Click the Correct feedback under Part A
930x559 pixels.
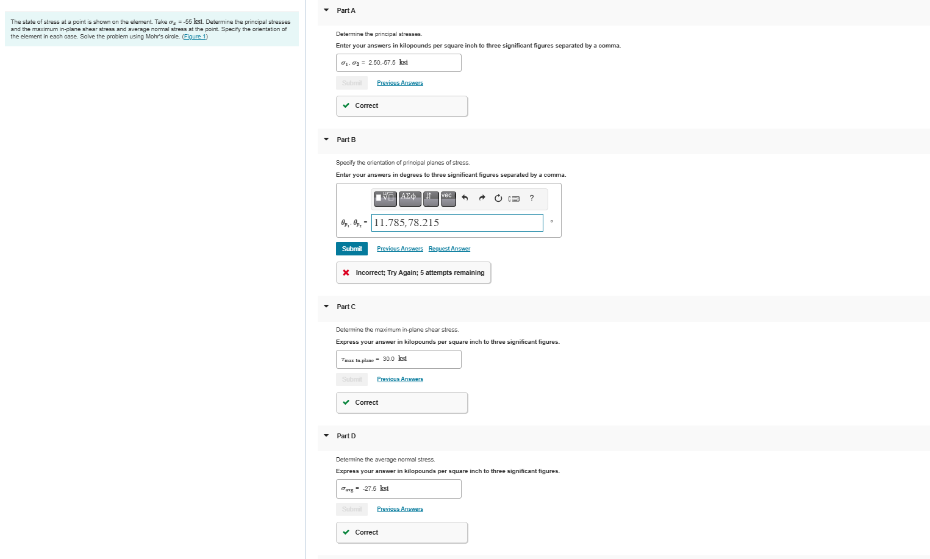click(x=402, y=106)
